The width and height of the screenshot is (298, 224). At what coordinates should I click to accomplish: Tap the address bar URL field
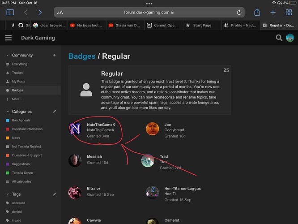click(x=149, y=13)
